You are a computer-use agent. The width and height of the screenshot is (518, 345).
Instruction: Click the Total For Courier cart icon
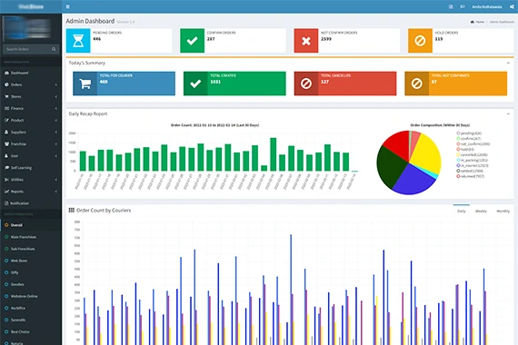coord(85,84)
